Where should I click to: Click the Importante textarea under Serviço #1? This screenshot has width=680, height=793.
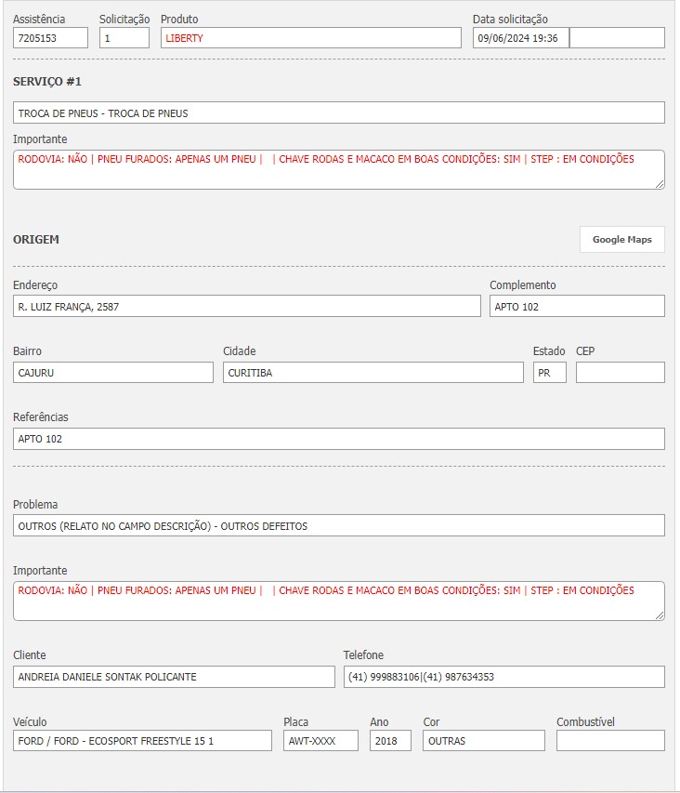338,169
